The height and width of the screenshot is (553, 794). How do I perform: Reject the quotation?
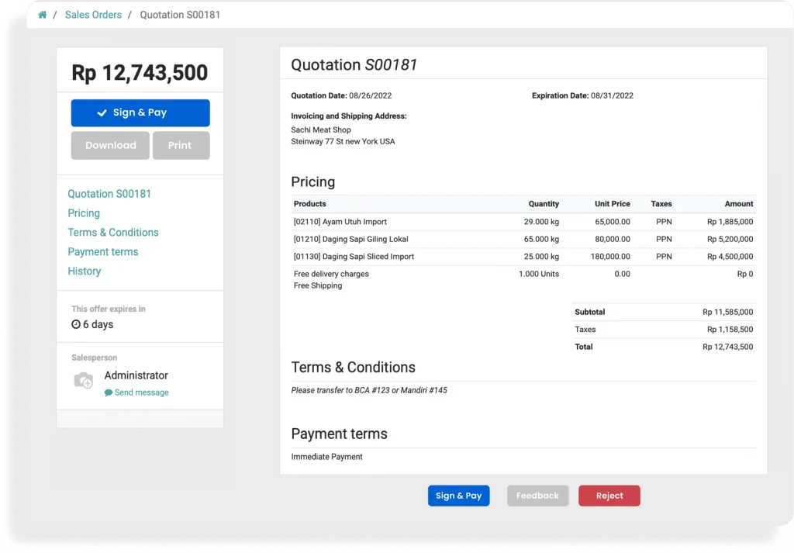609,496
